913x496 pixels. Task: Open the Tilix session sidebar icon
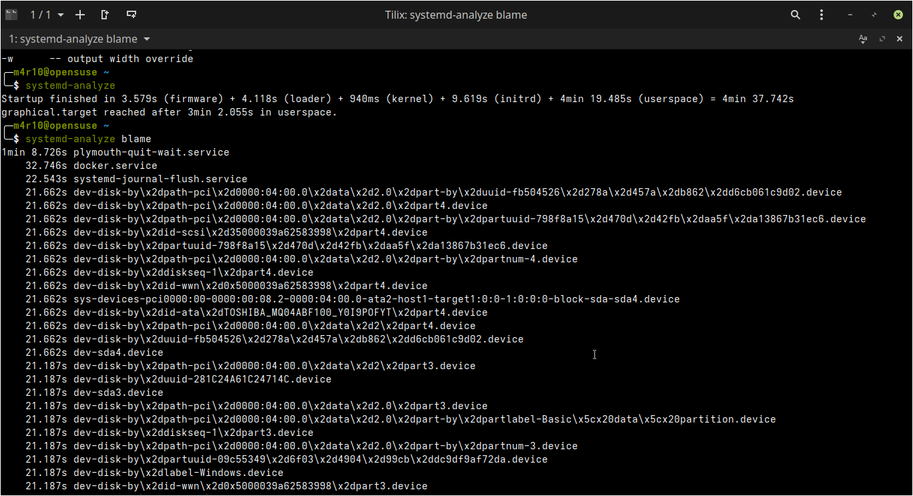11,15
